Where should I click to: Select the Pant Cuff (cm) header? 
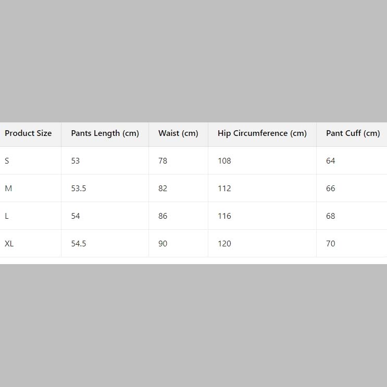(353, 133)
